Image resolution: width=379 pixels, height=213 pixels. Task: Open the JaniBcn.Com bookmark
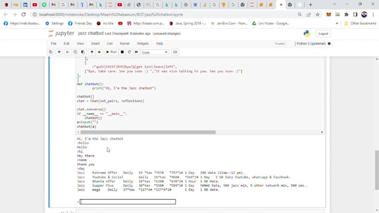[x=229, y=23]
